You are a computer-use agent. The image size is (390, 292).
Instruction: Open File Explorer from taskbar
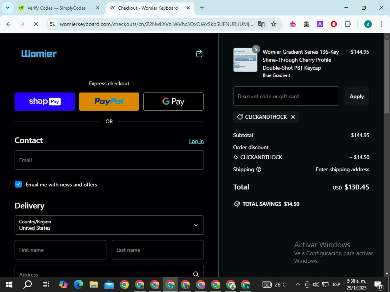coord(94,285)
